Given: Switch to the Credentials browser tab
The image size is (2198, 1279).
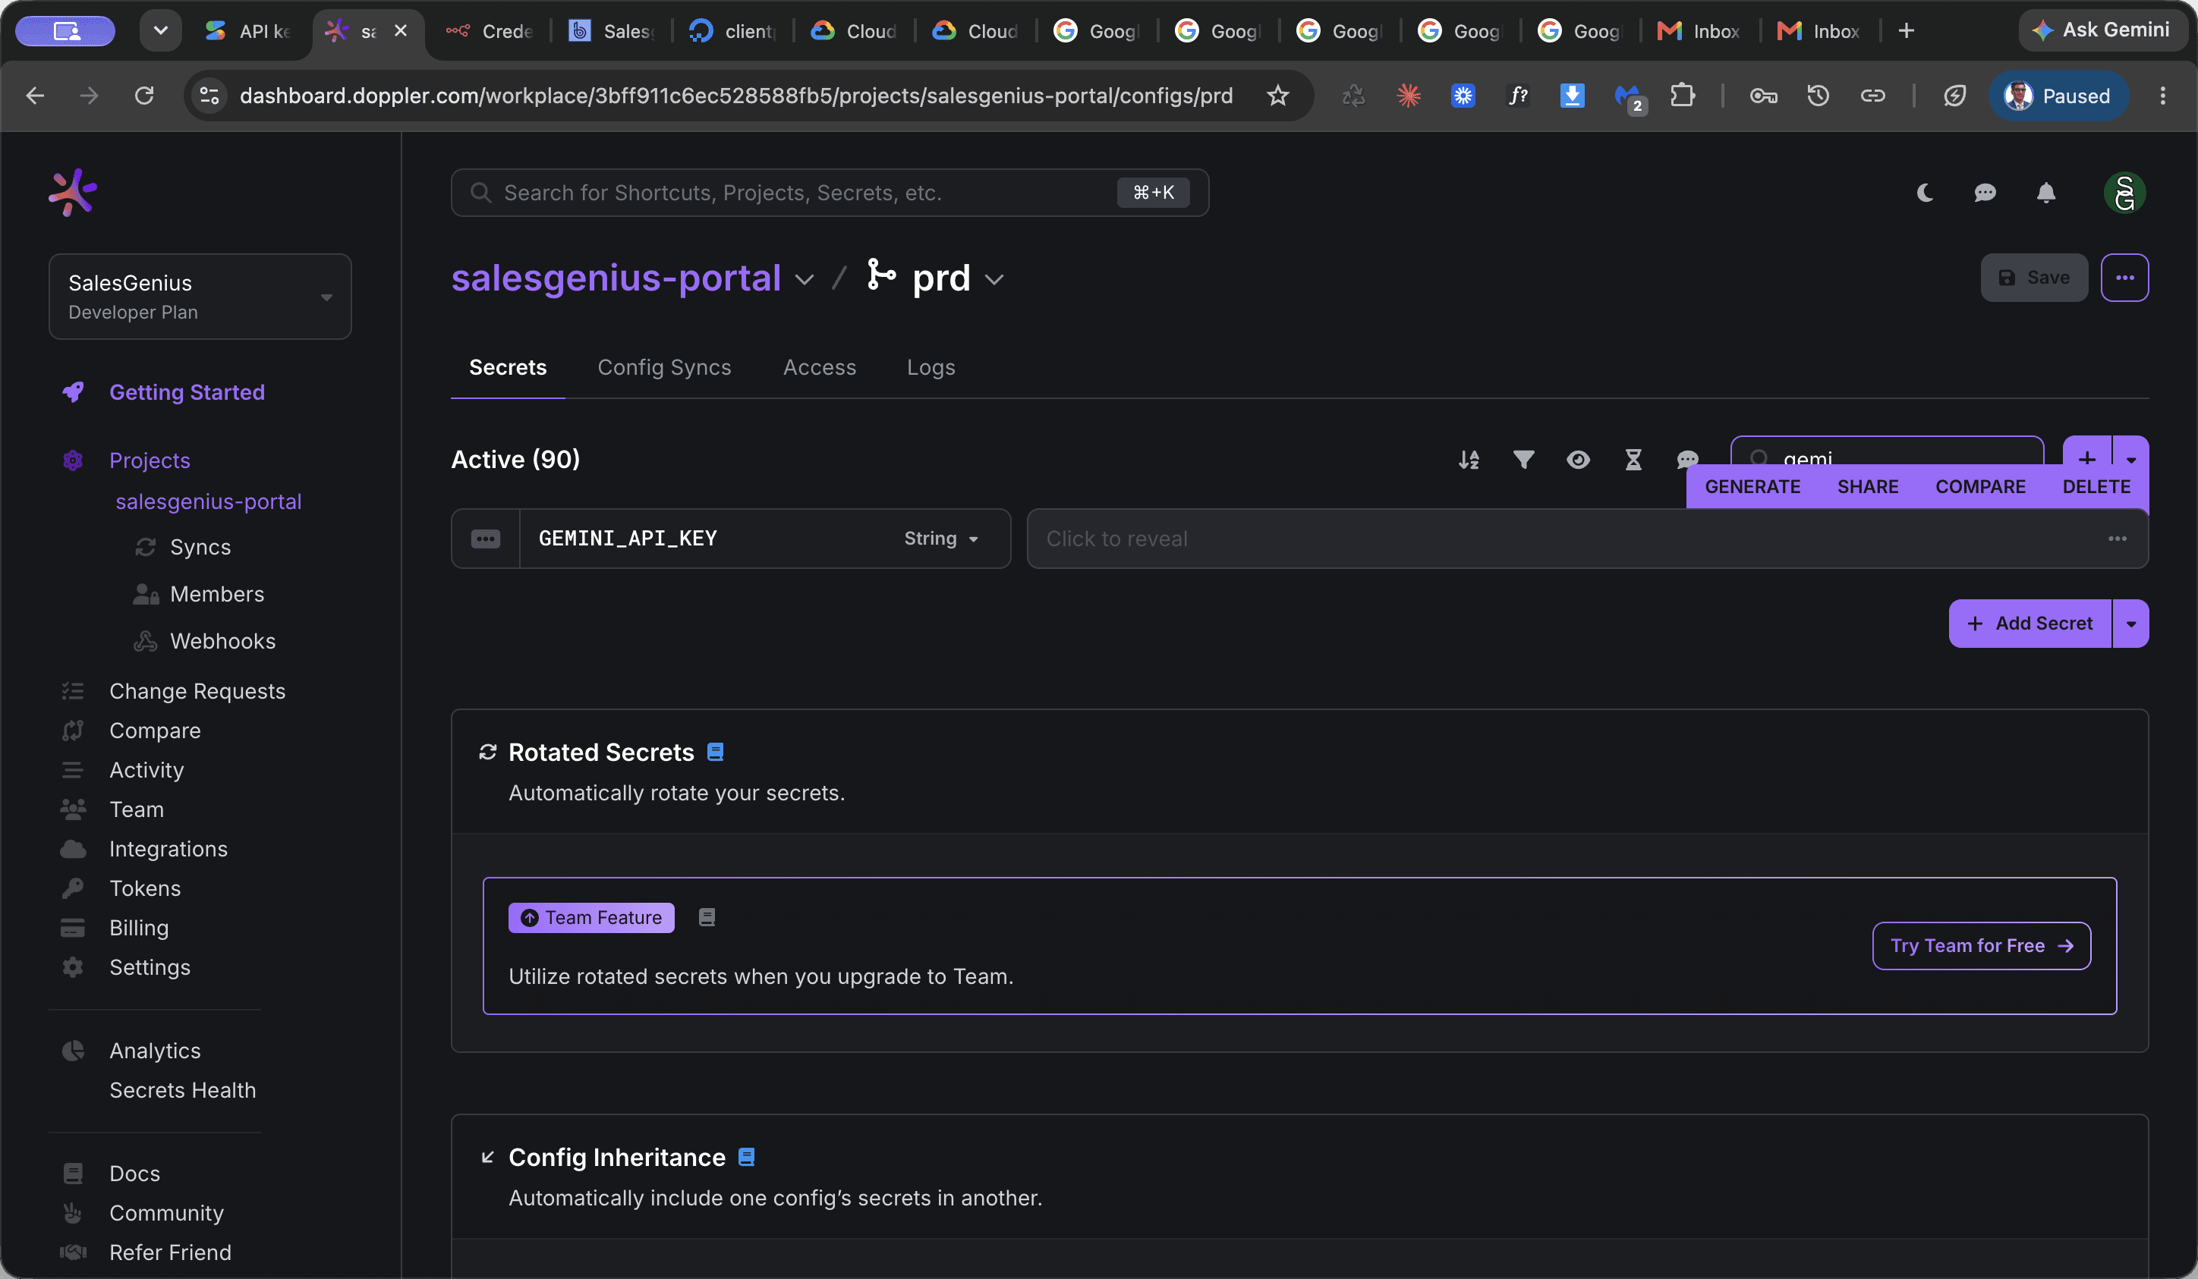Looking at the screenshot, I should [x=490, y=31].
